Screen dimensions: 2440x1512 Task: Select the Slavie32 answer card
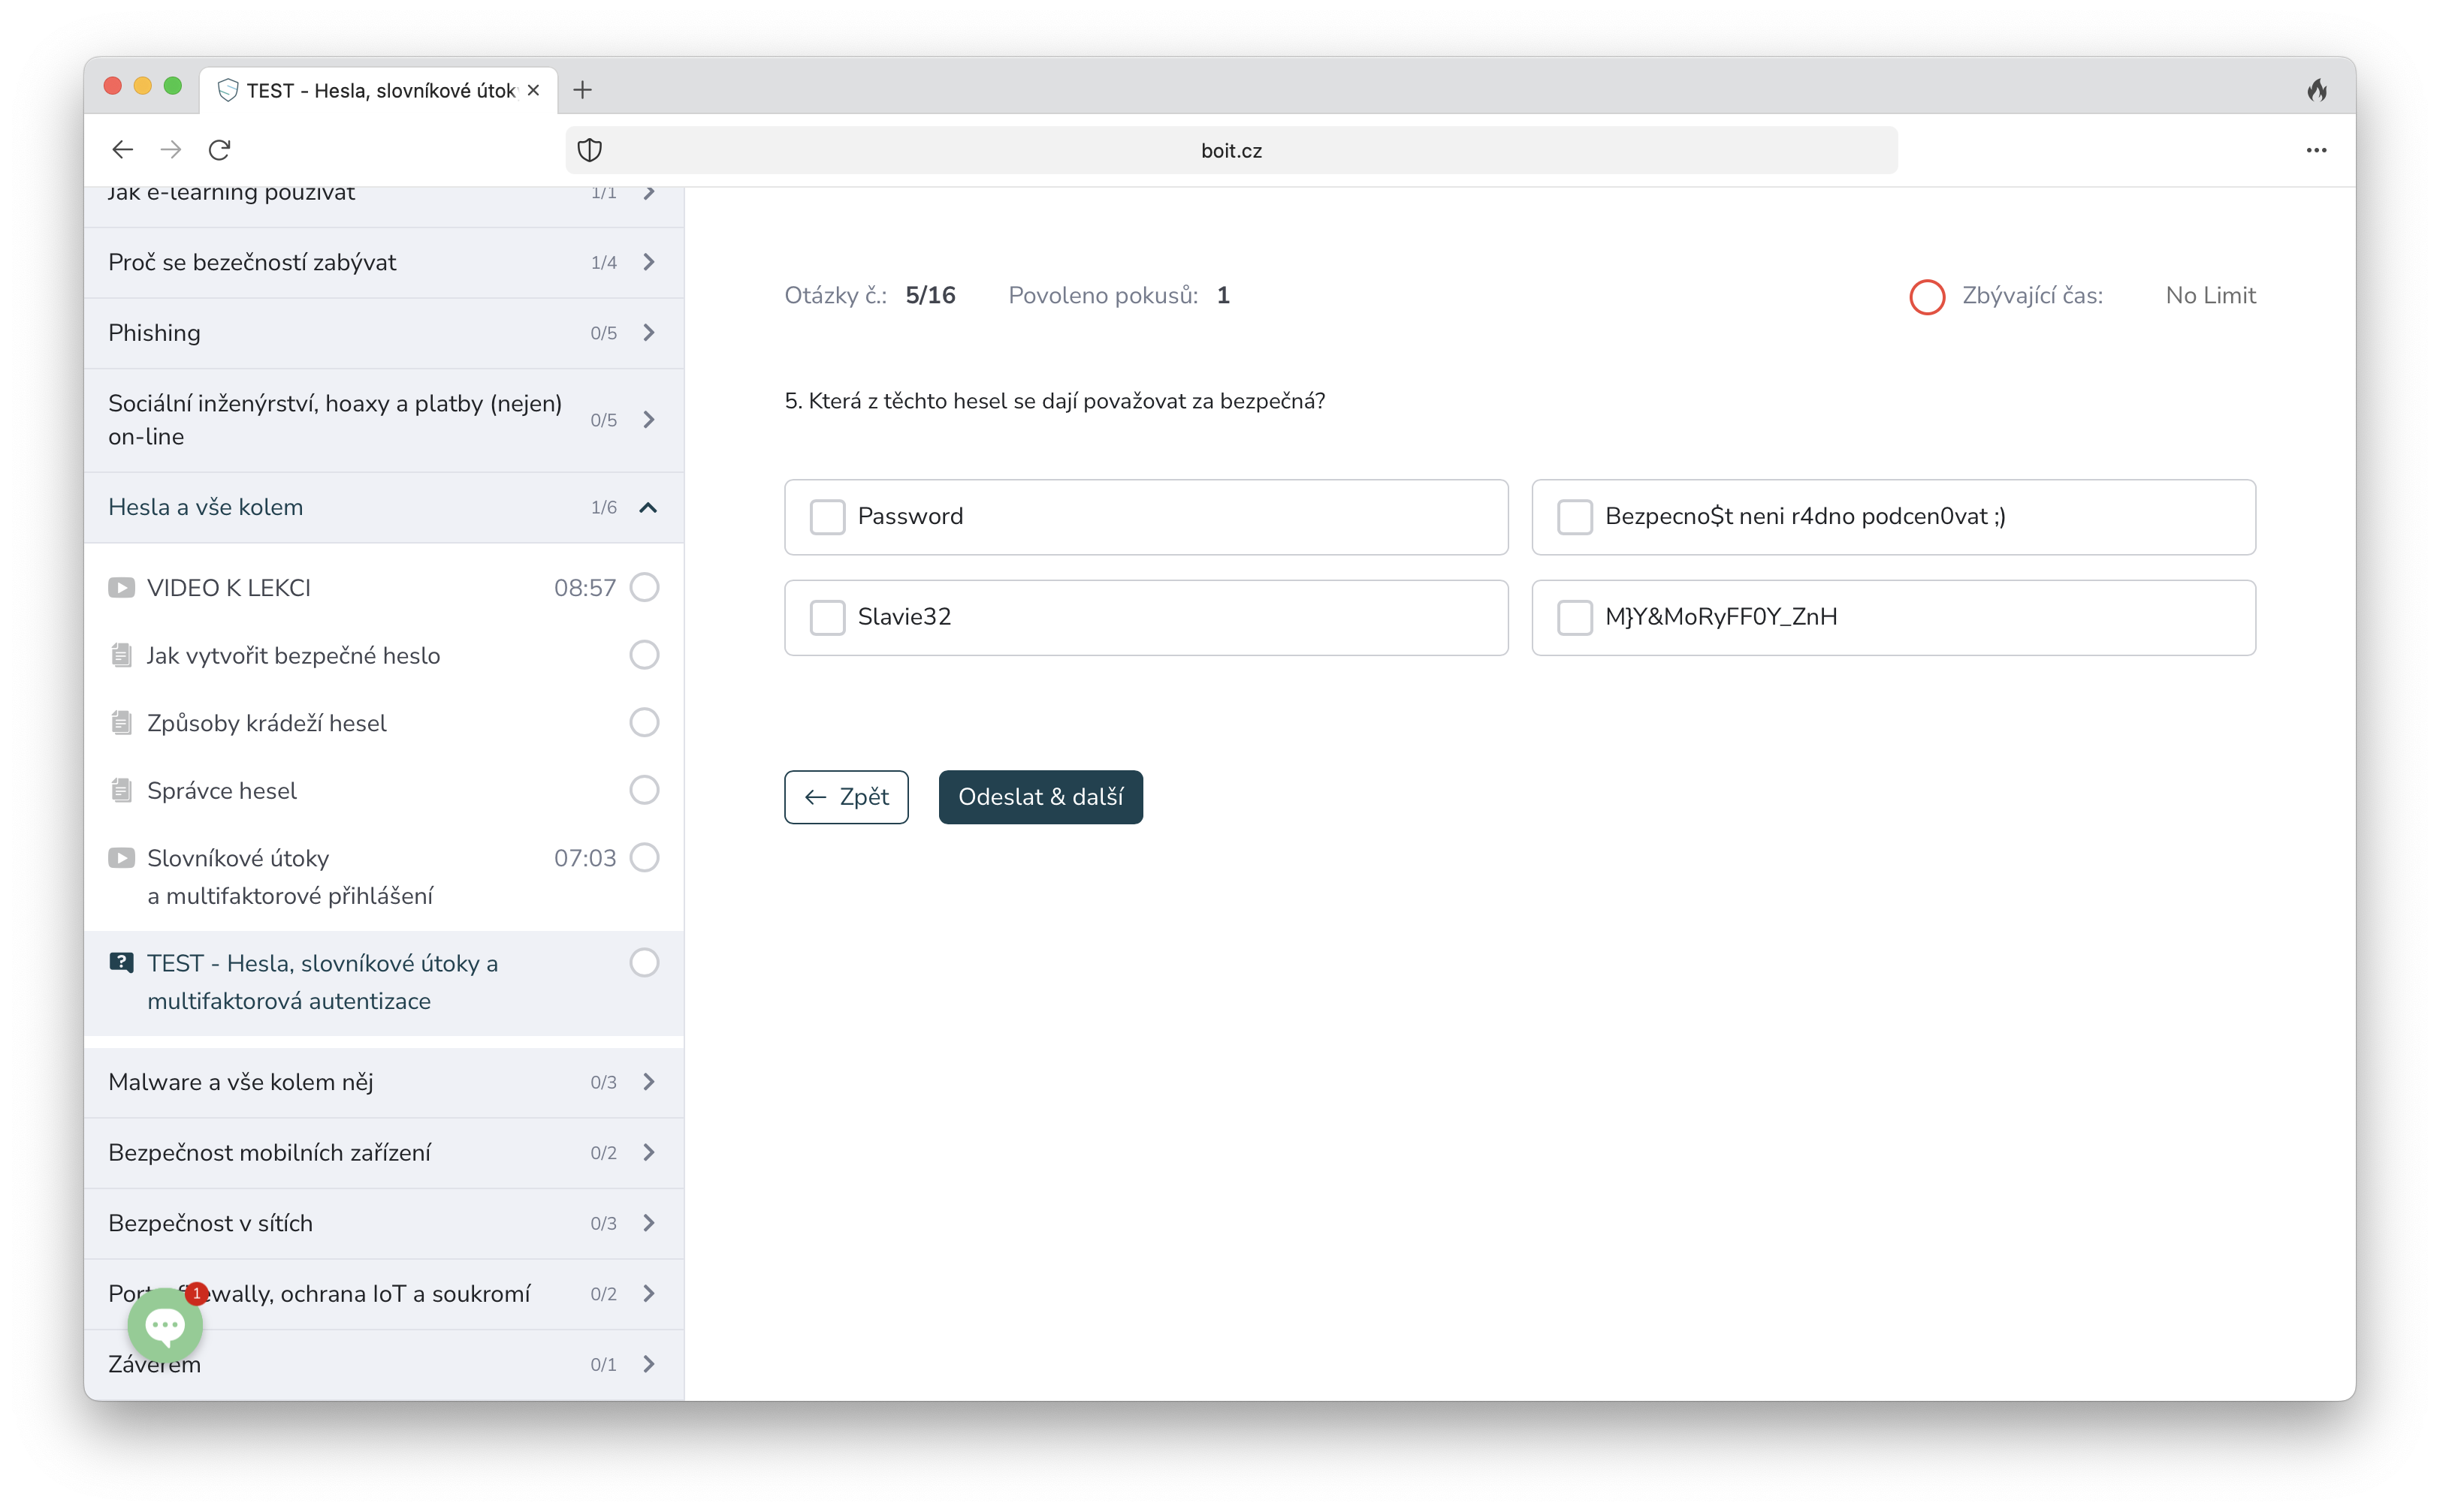click(1146, 618)
